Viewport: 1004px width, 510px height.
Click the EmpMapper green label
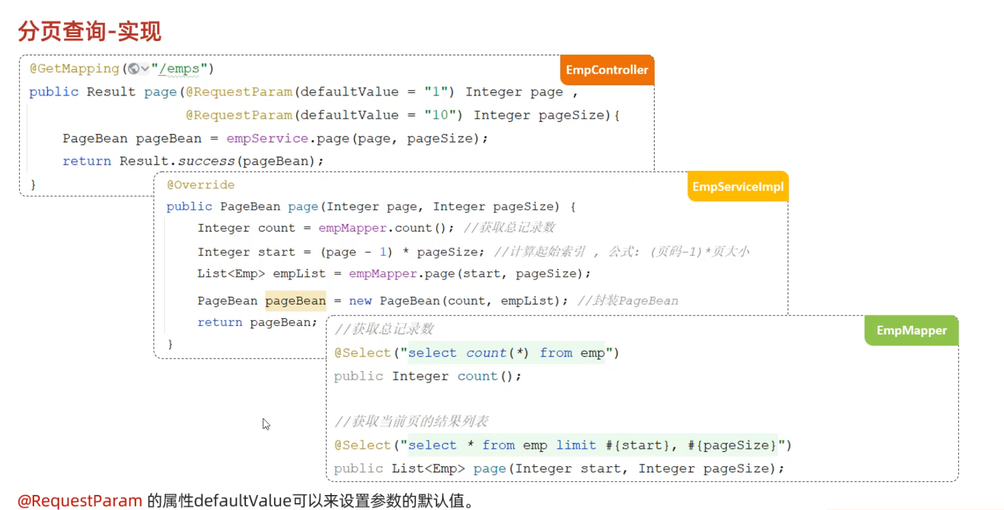tap(911, 330)
